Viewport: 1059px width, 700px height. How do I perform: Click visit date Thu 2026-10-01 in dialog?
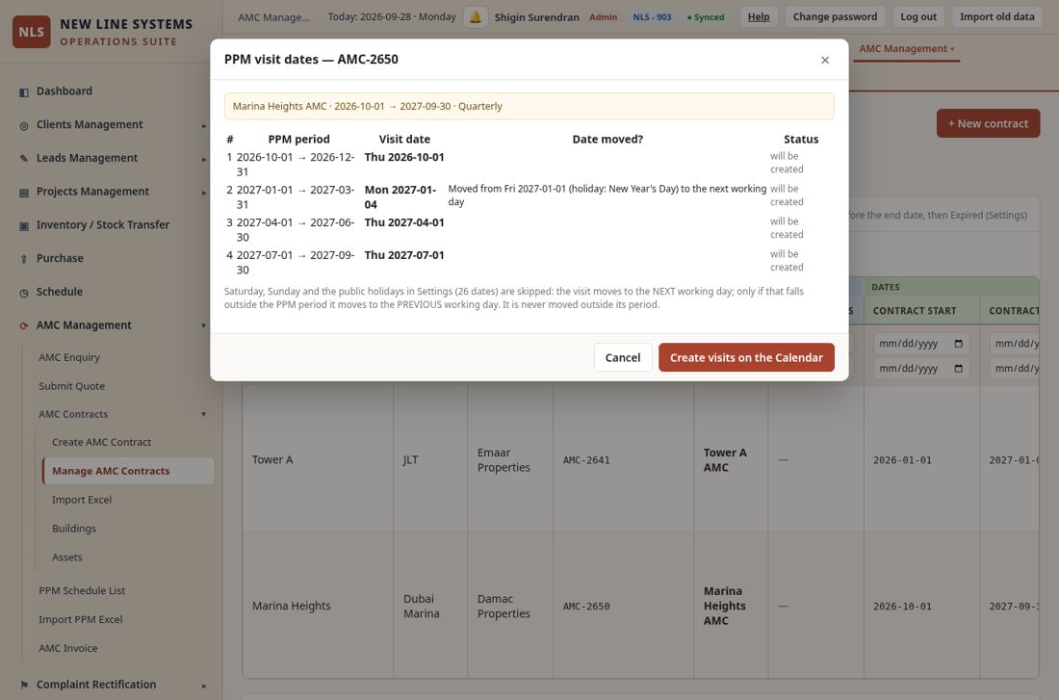(404, 157)
